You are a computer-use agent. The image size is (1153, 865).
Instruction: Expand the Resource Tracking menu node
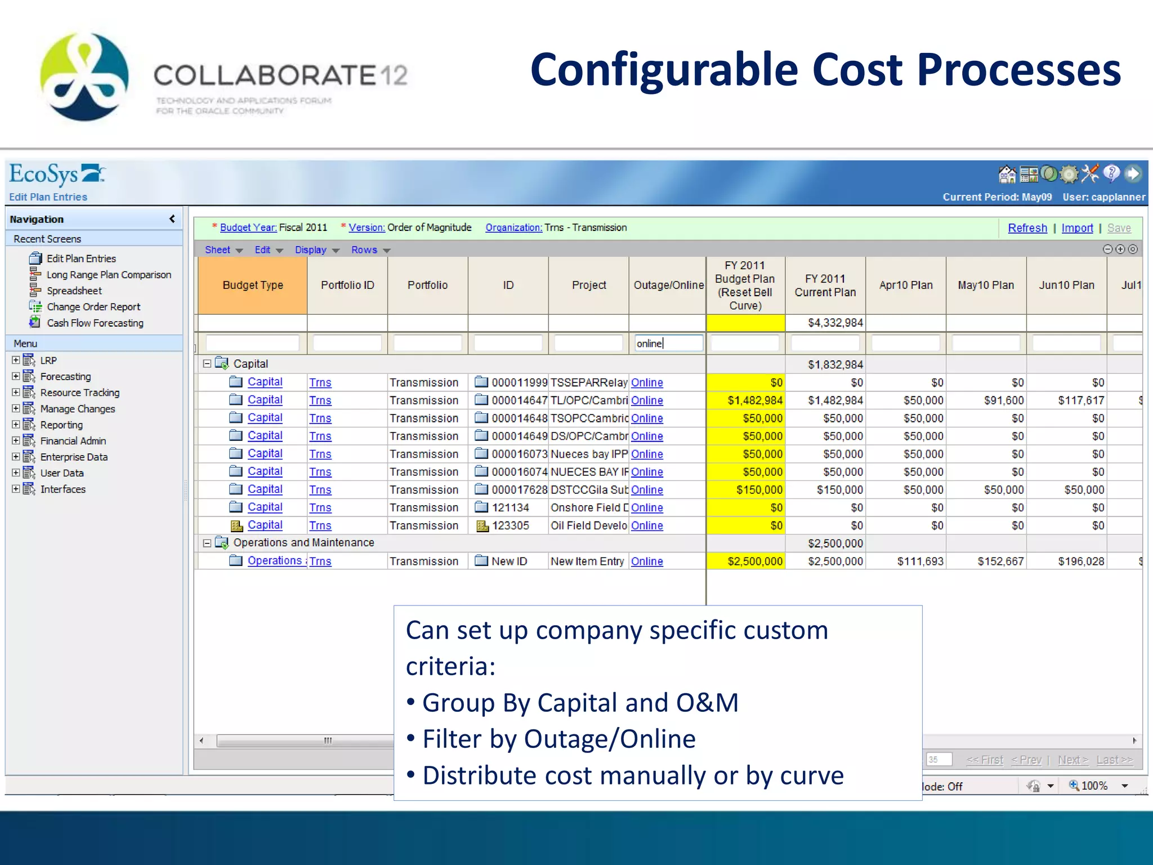tap(16, 392)
